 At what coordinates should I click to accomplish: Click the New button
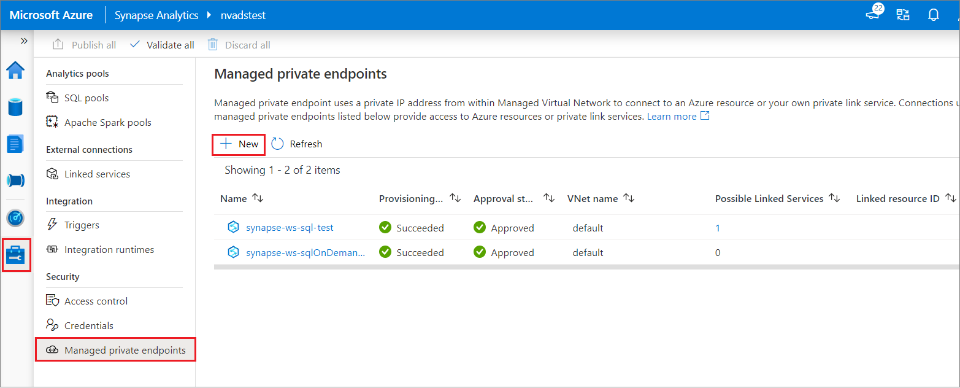(238, 144)
